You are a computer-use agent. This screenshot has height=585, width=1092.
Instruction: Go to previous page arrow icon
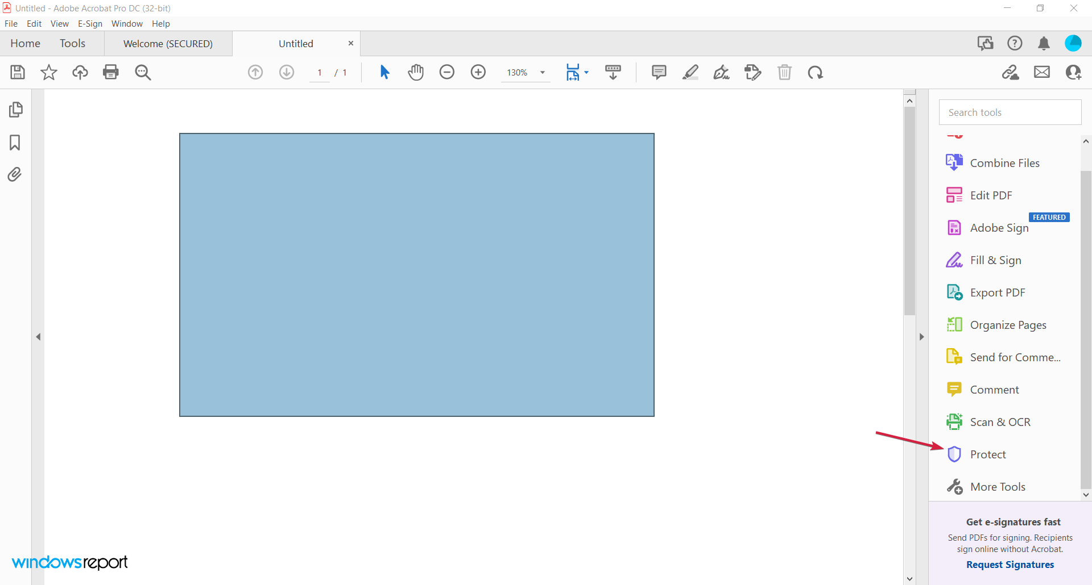tap(255, 72)
